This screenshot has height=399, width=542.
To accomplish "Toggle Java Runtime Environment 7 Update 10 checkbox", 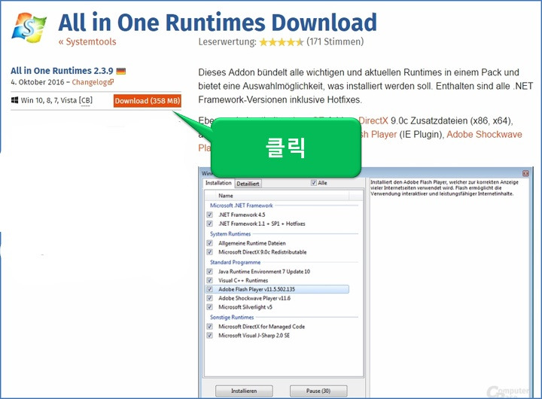I will (x=209, y=272).
